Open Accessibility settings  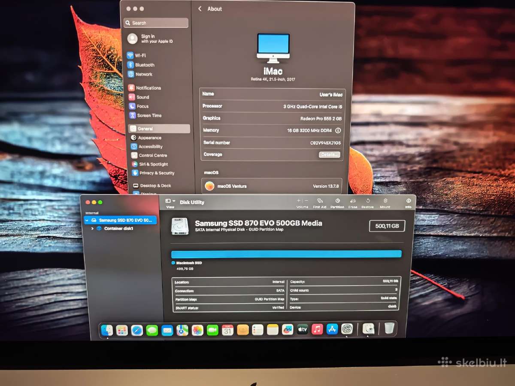coord(147,146)
